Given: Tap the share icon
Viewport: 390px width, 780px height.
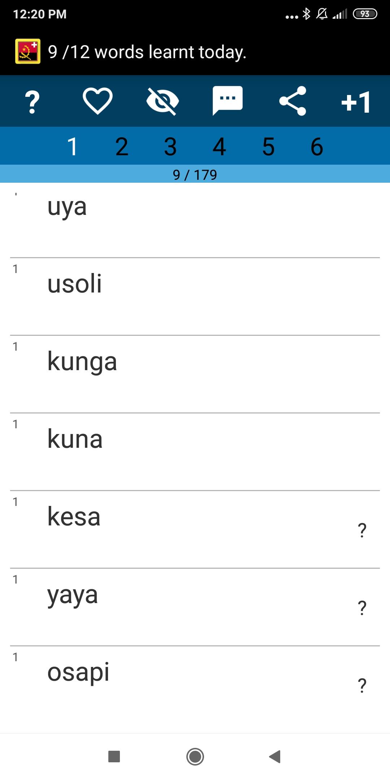Looking at the screenshot, I should pyautogui.click(x=293, y=101).
